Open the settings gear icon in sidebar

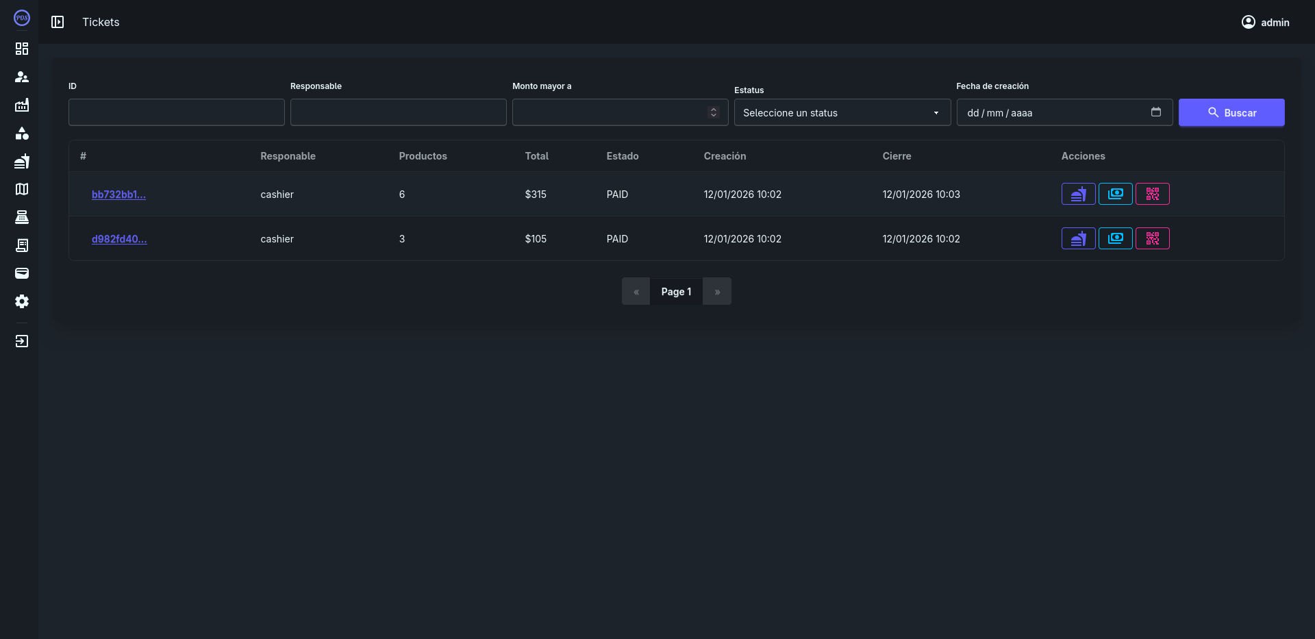click(x=22, y=301)
